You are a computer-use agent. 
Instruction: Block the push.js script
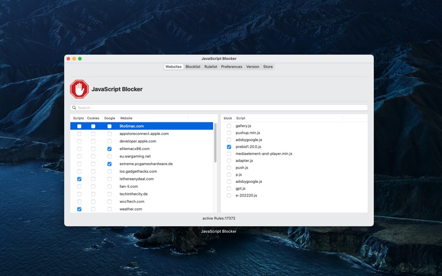[229, 168]
